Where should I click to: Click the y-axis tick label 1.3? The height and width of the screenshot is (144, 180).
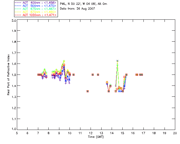point(14,97)
